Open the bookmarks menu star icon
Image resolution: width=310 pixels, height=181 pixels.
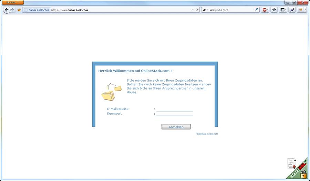pos(283,10)
